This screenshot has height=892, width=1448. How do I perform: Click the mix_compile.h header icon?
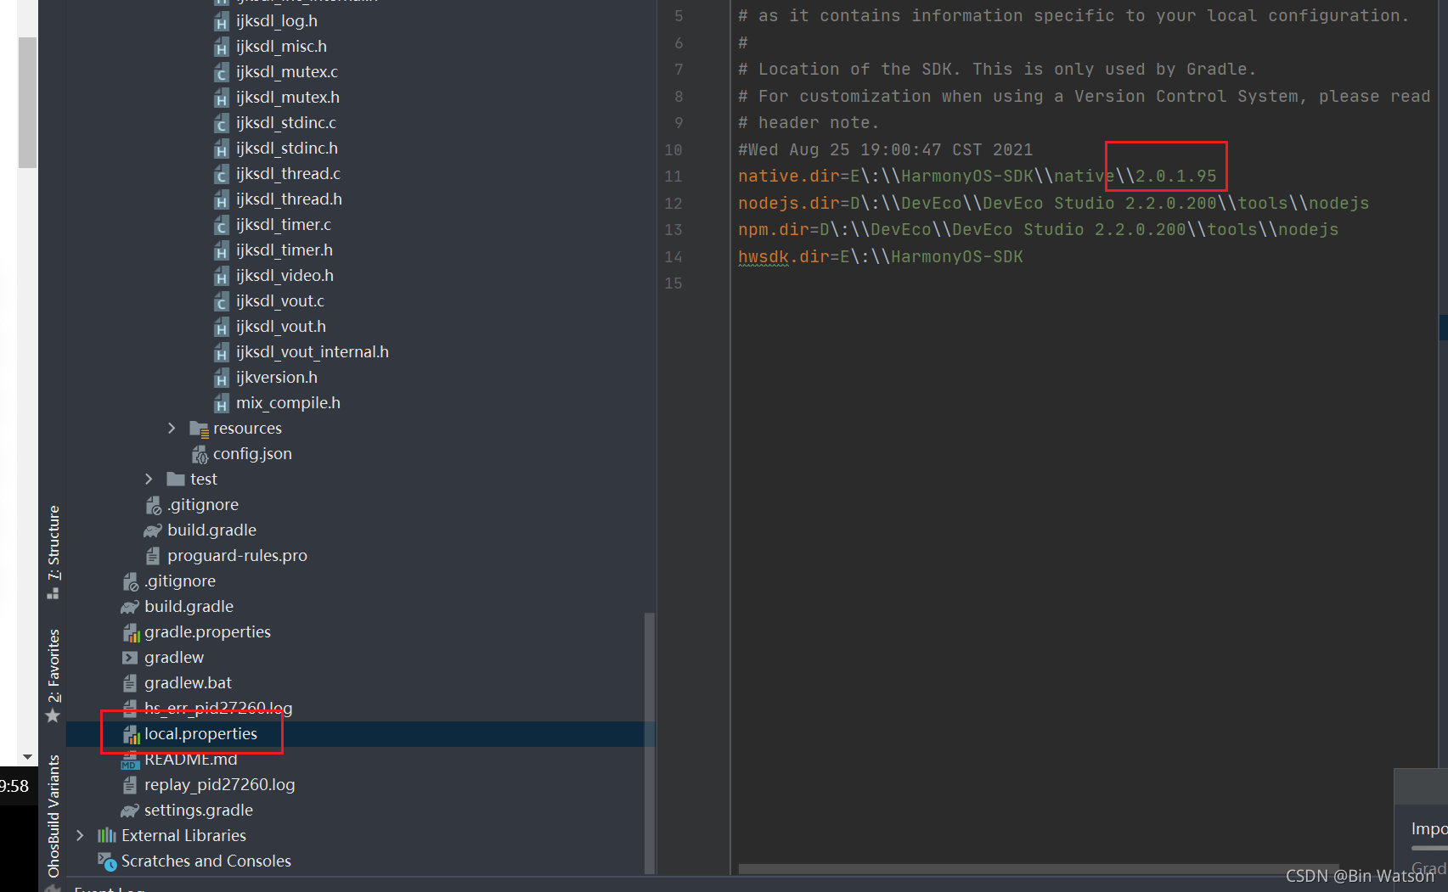pos(221,403)
